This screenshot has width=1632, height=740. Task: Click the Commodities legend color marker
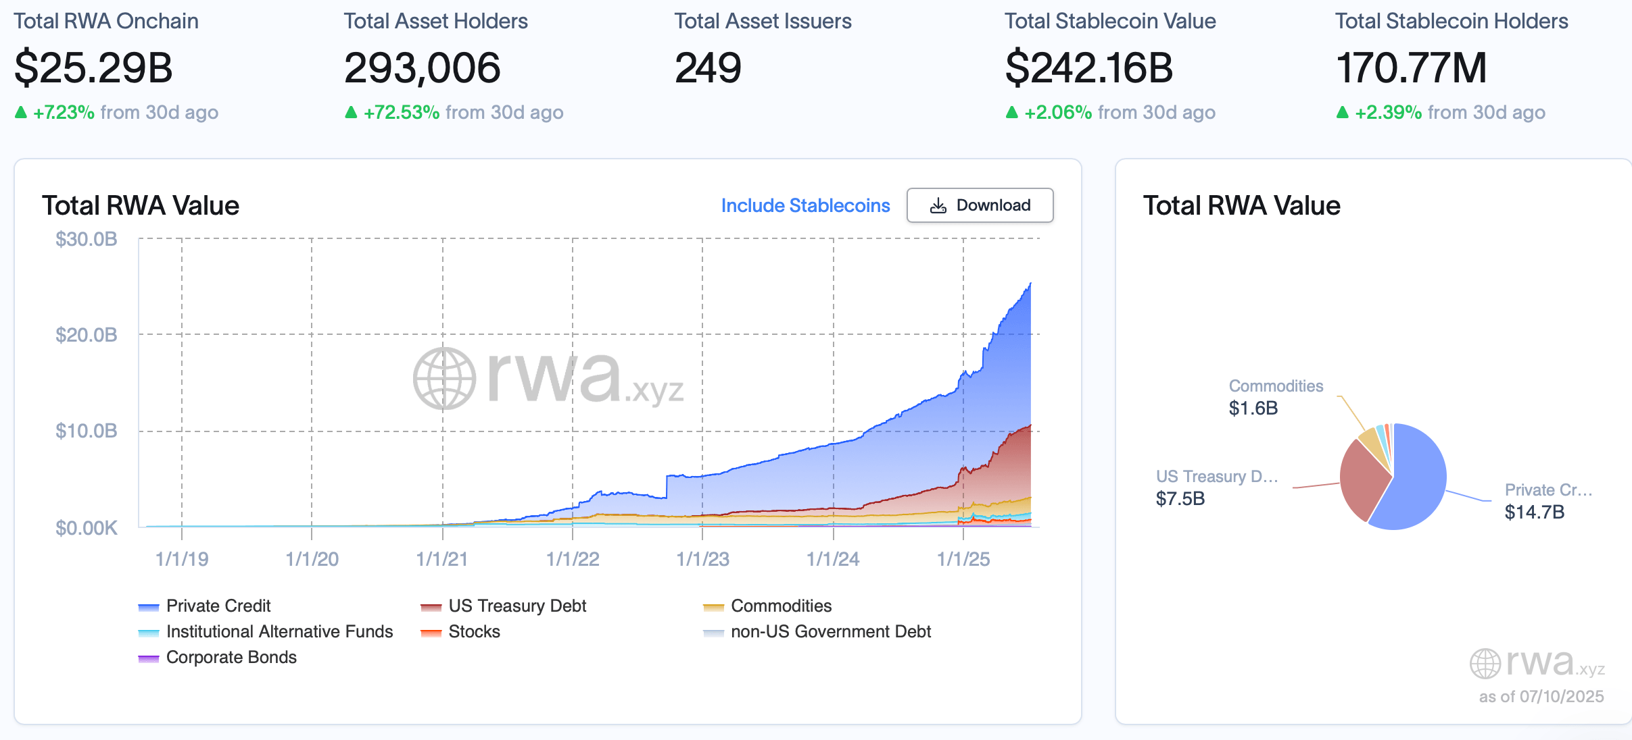point(713,606)
